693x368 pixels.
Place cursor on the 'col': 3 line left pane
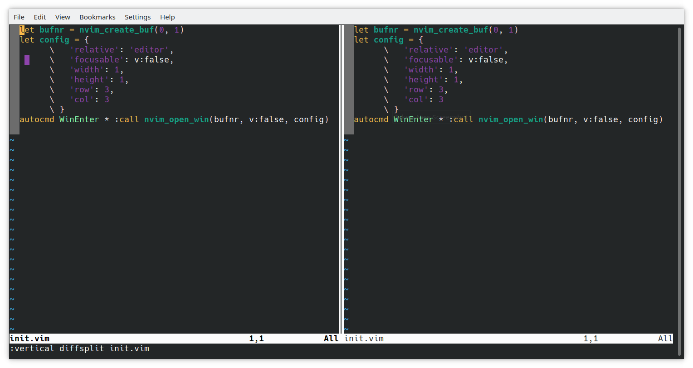click(x=89, y=99)
